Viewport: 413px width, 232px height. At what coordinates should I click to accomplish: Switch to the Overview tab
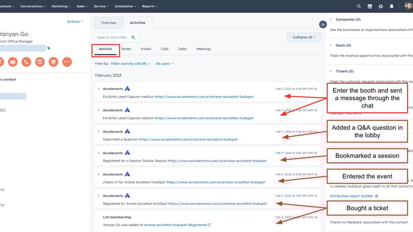point(109,23)
